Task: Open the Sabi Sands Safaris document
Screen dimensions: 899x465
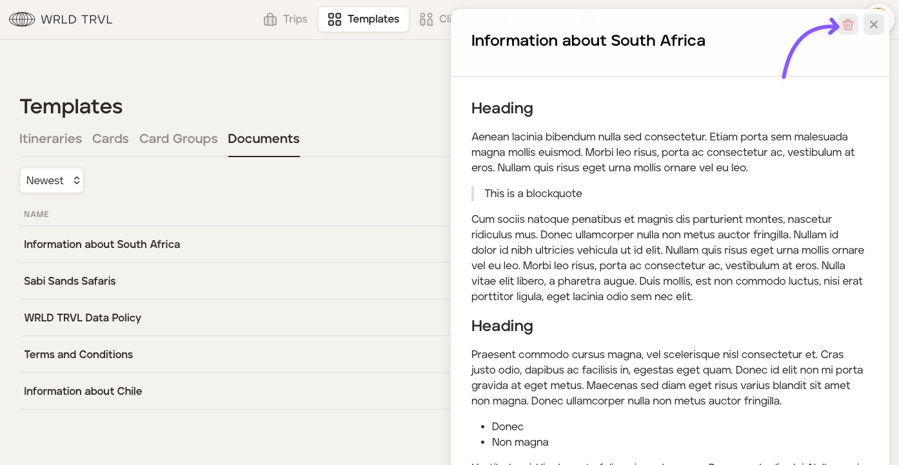Action: (x=70, y=281)
